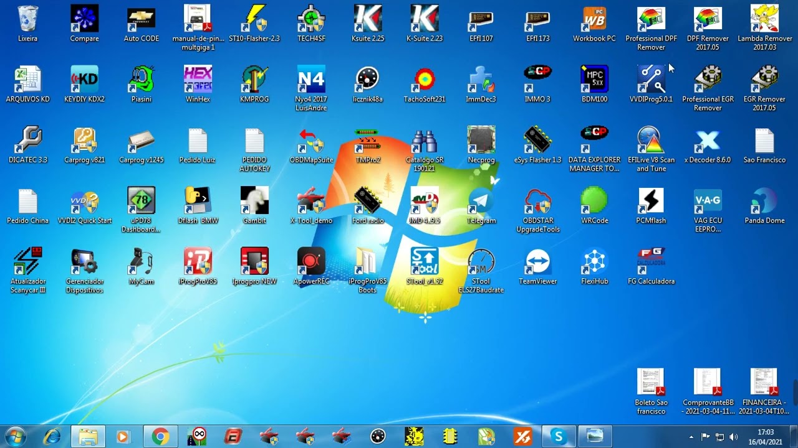Select the Carprog v1245 shortcut
The image size is (798, 448).
[x=142, y=140]
